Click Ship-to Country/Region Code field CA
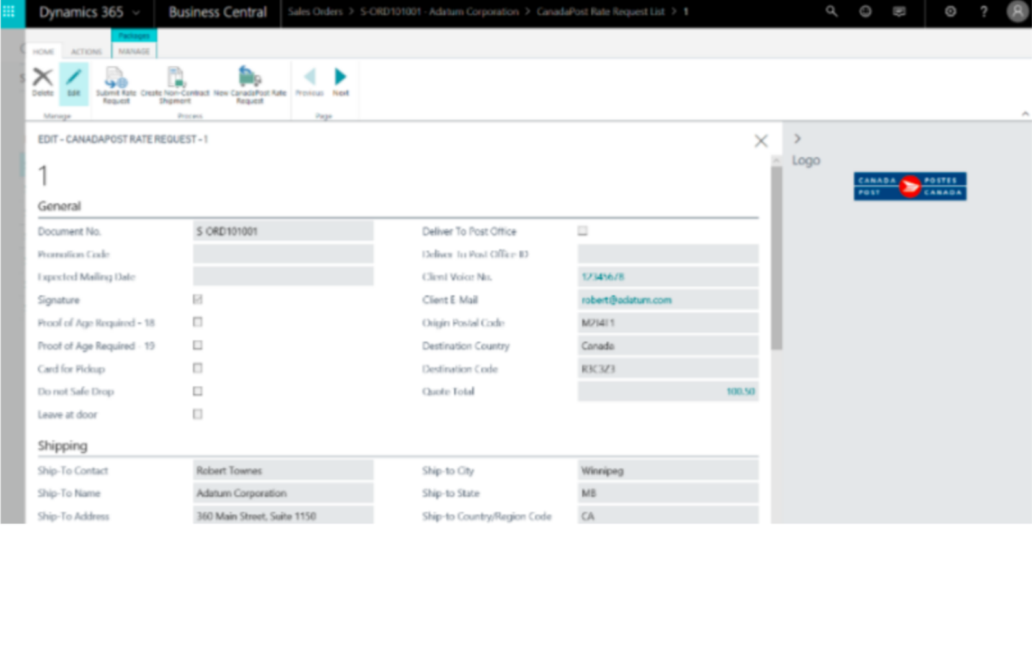This screenshot has width=1032, height=645. point(668,515)
